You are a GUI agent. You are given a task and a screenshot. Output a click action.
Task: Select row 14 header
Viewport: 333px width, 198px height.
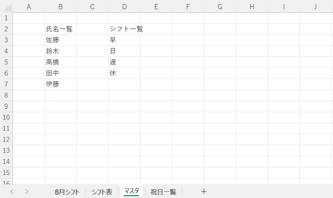tap(6, 162)
